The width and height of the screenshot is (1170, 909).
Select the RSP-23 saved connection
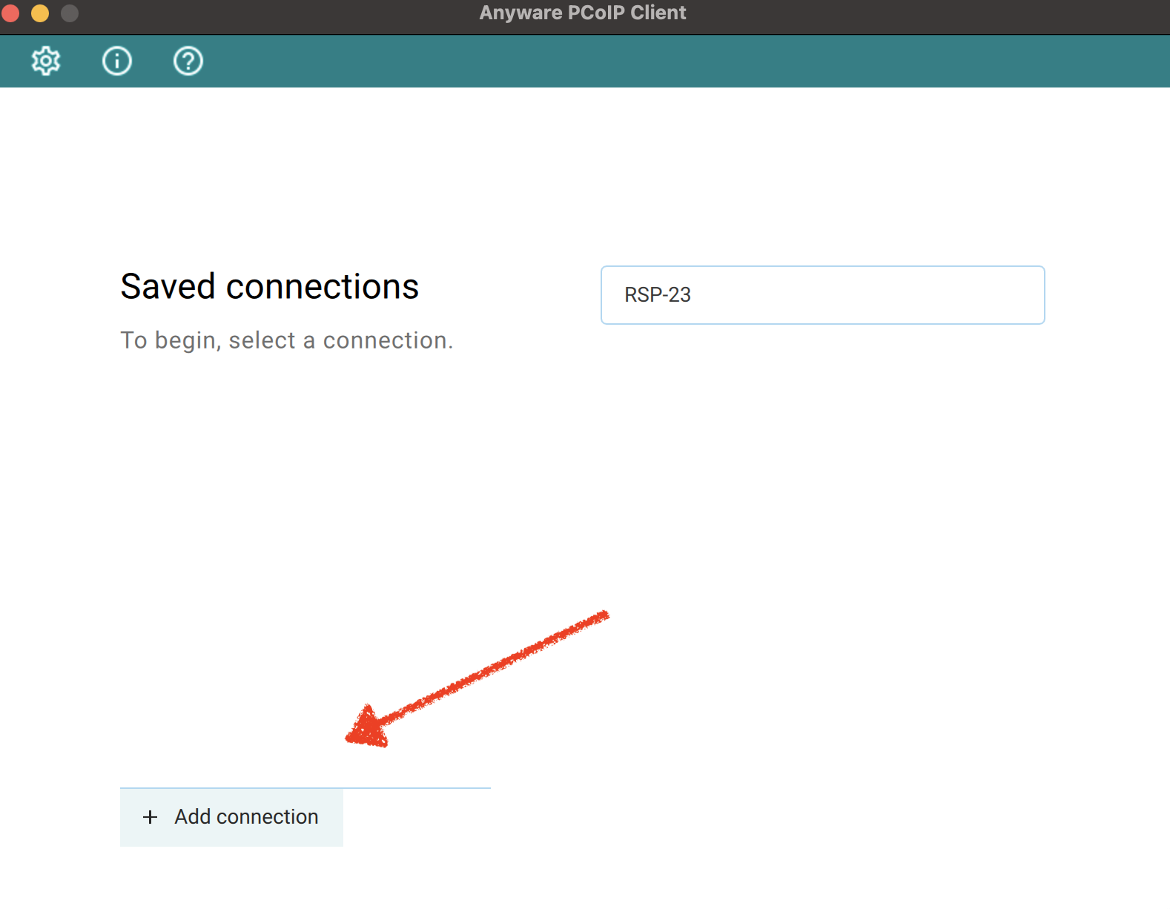pyautogui.click(x=823, y=295)
